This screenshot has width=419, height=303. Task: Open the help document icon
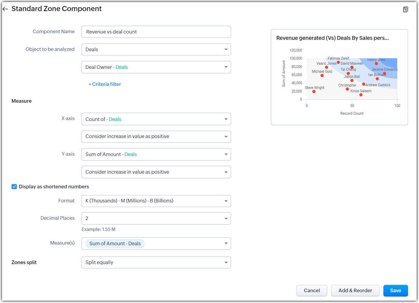click(405, 10)
